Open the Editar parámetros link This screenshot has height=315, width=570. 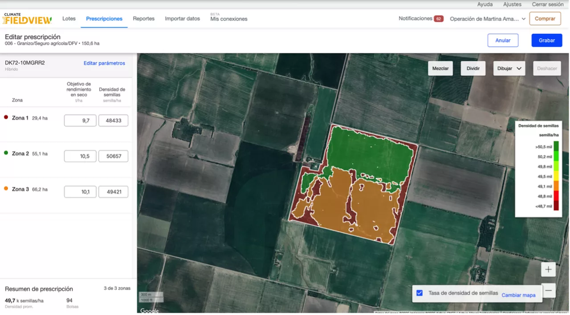tap(104, 63)
